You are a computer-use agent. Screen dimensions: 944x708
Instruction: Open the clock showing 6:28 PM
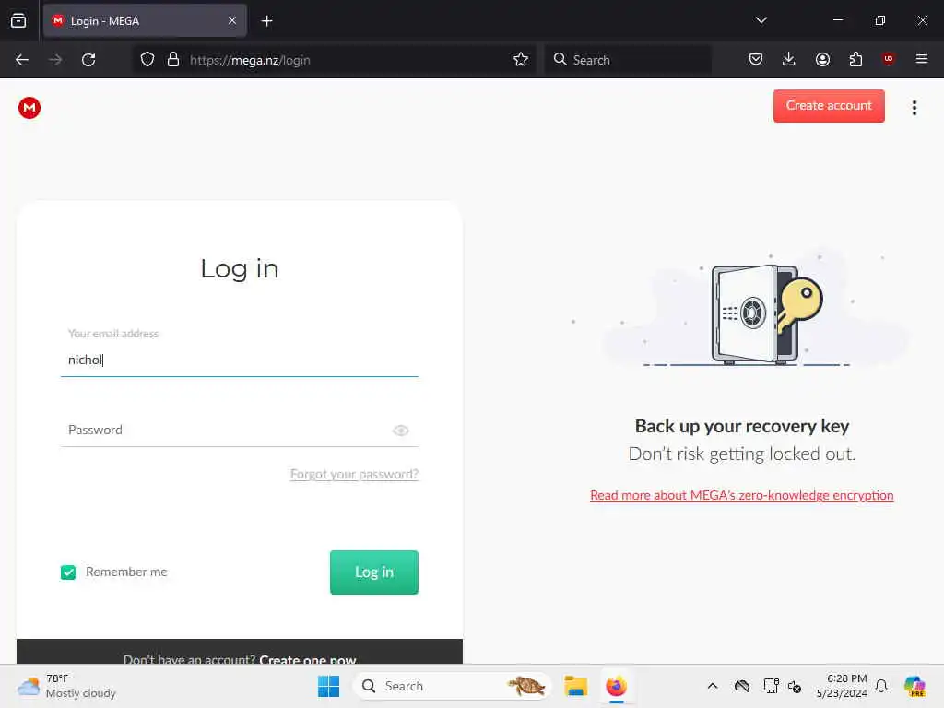click(842, 686)
